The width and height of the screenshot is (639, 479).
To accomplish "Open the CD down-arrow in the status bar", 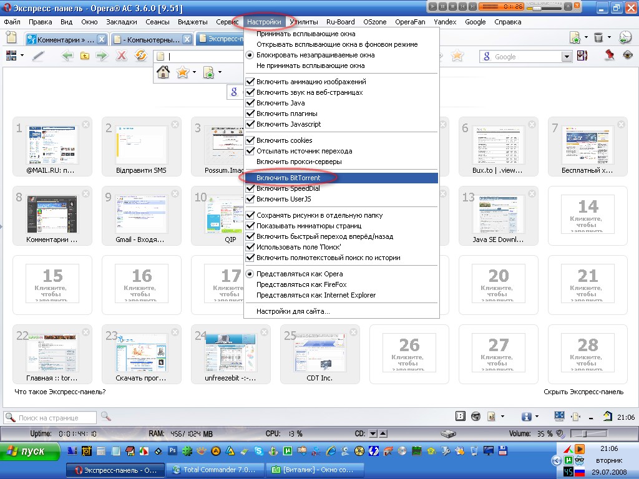I will 373,434.
